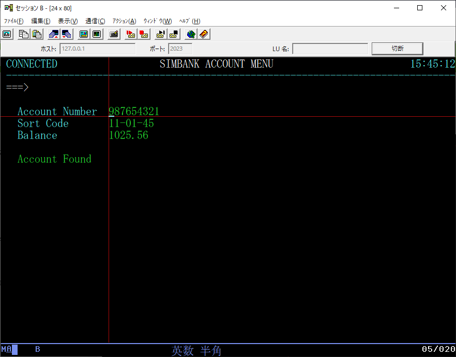Open the 編集(E) menu
Screen dimensions: 456x357
point(41,21)
